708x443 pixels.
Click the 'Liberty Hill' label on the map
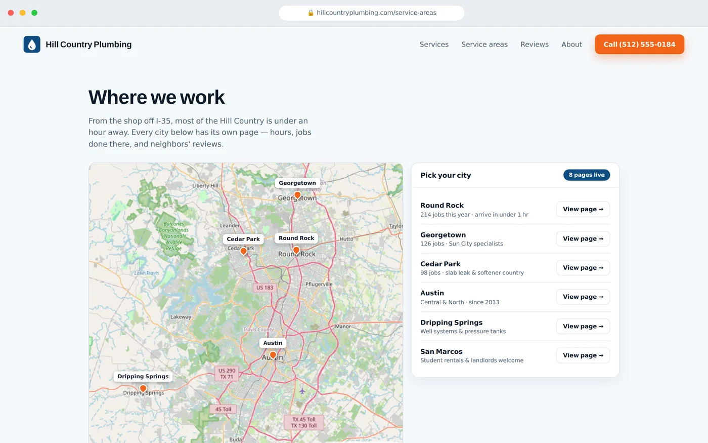click(x=205, y=185)
